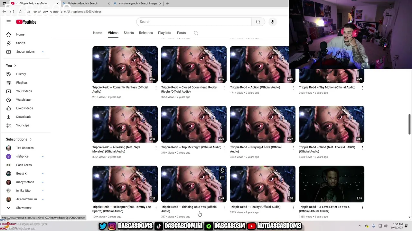Open Your clips in sidebar

[26, 125]
